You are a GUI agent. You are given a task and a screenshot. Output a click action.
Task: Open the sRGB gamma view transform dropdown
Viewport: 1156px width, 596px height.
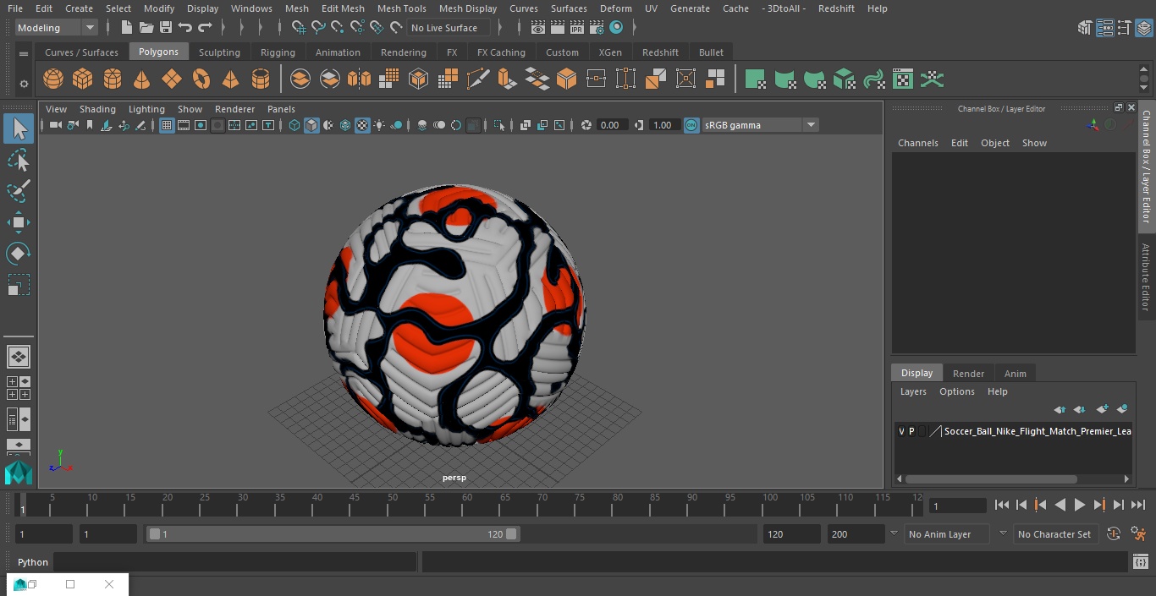coord(760,125)
